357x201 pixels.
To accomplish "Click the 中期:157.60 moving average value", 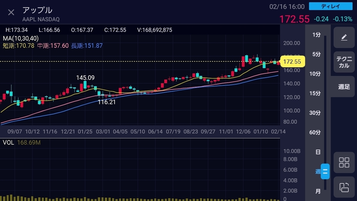I will point(53,46).
